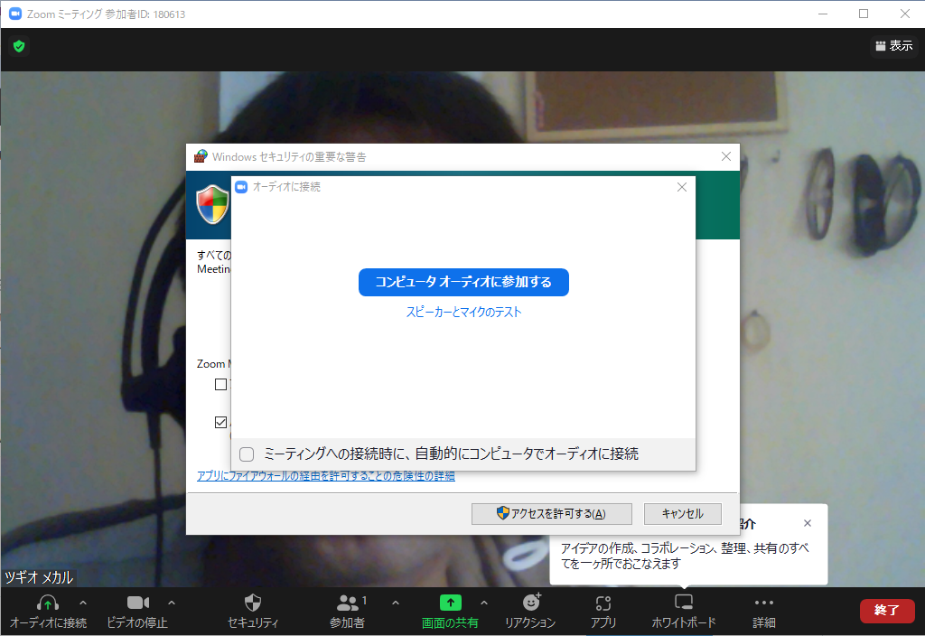The image size is (925, 636).
Task: Close the オーディオに接続 dialog
Action: [682, 187]
